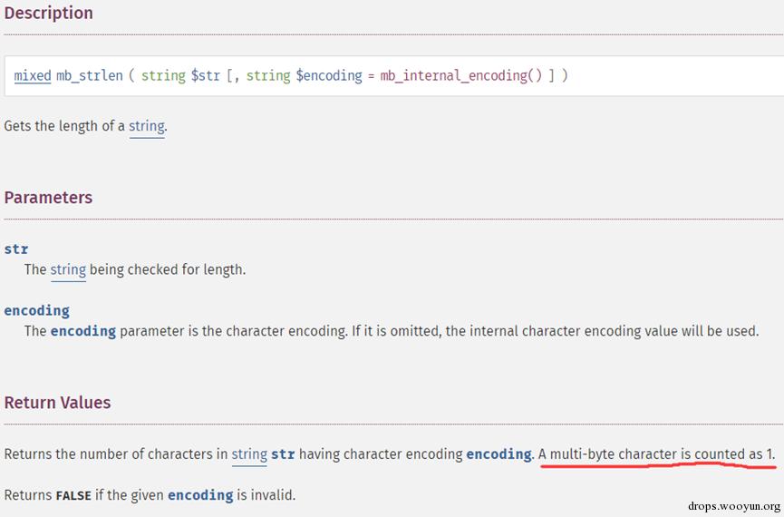Open the "string" link in the Description sentence
784x517 pixels.
[x=146, y=126]
